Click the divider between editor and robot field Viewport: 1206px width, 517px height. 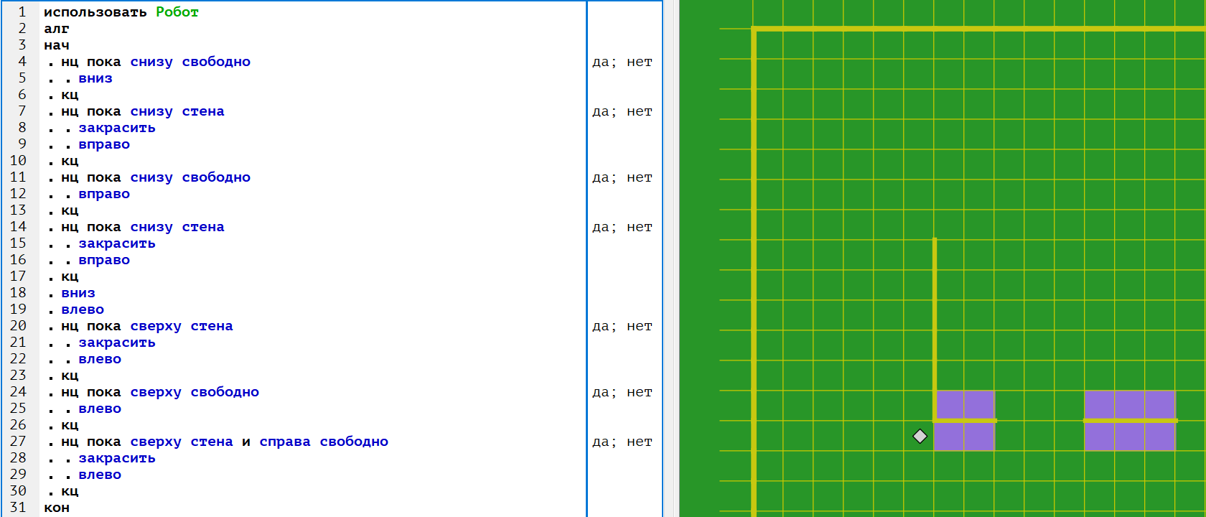pos(670,258)
